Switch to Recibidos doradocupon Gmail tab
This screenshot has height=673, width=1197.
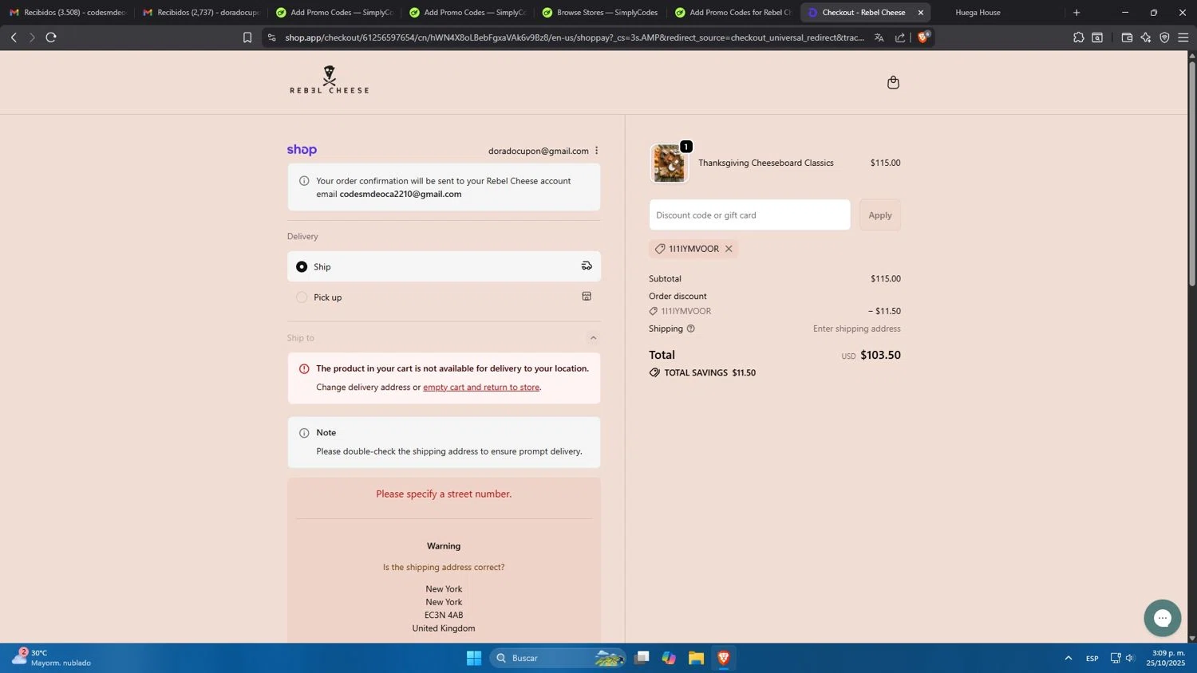[200, 13]
